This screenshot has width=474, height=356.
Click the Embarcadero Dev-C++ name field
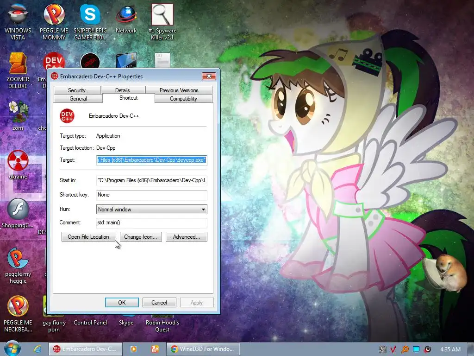(x=114, y=116)
